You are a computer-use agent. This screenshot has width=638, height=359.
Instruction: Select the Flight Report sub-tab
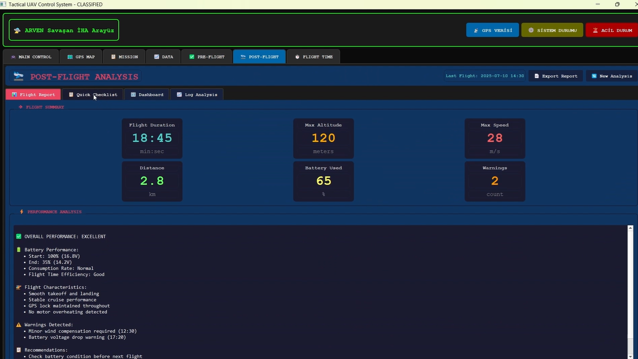tap(33, 95)
